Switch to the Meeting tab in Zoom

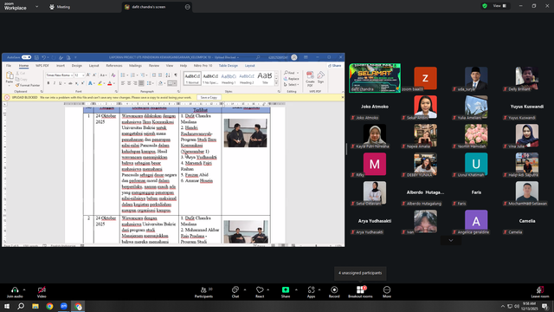coord(60,7)
